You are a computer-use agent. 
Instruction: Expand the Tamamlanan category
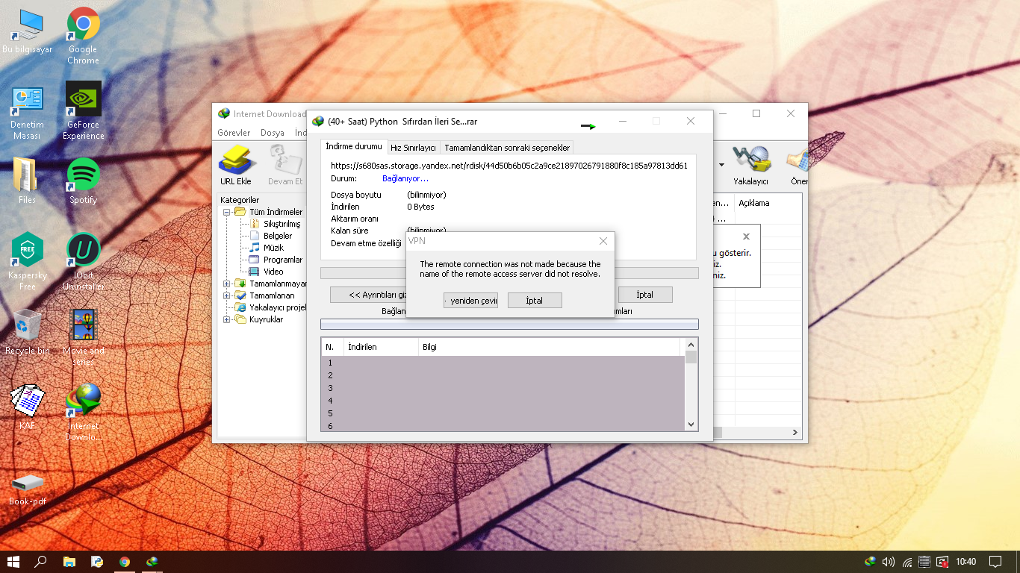227,295
